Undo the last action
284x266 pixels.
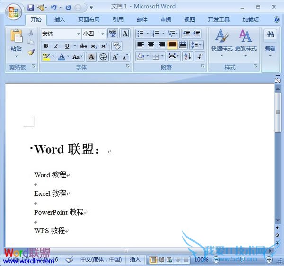pyautogui.click(x=53, y=8)
